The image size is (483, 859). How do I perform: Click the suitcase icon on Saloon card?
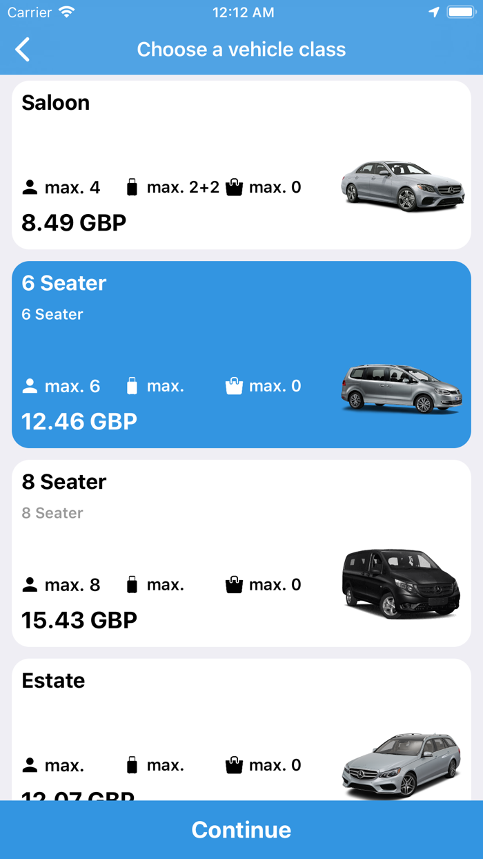[x=132, y=187]
